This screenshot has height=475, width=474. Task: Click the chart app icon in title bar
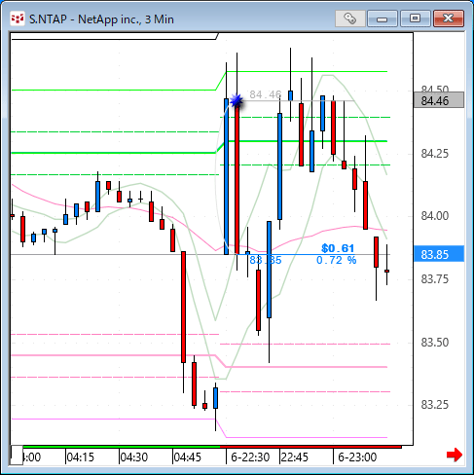point(18,18)
